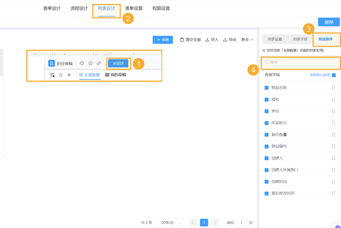This screenshot has height=228, width=341.
Task: Click the 保存 button
Action: [328, 22]
